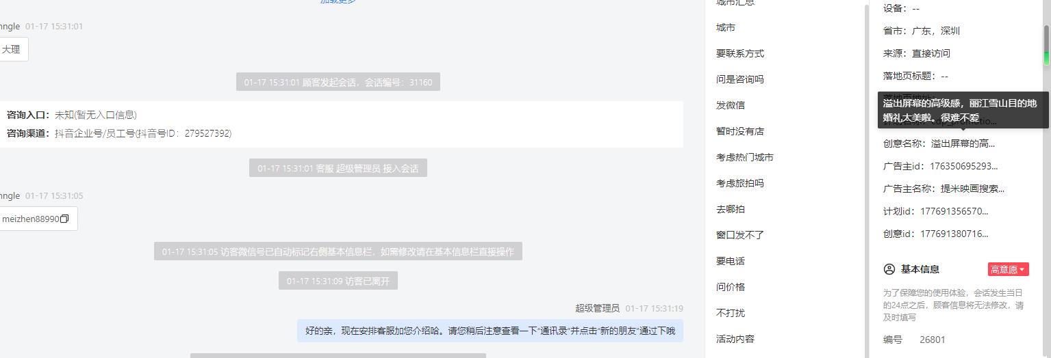Copy the meizhen88990 WeChat ID icon
Viewport: 1051px width, 358px height.
(x=64, y=219)
